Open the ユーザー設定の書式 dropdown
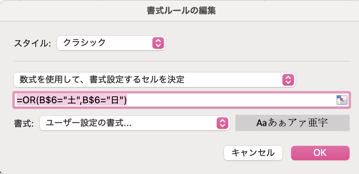359x174 pixels. point(135,123)
